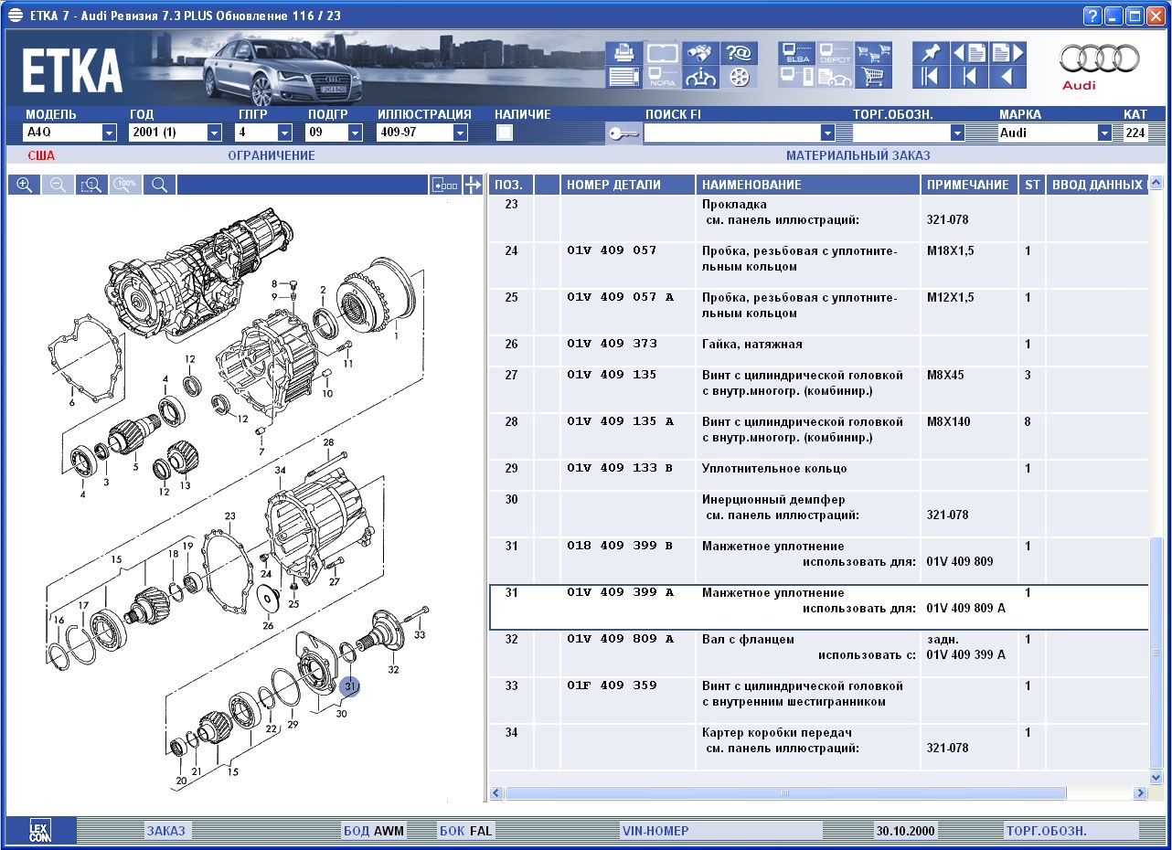
Task: Zoom in on the illustration with plus magnifier
Action: point(25,185)
